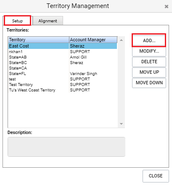Select the State=CA territory row
The height and width of the screenshot is (185, 172).
point(63,68)
